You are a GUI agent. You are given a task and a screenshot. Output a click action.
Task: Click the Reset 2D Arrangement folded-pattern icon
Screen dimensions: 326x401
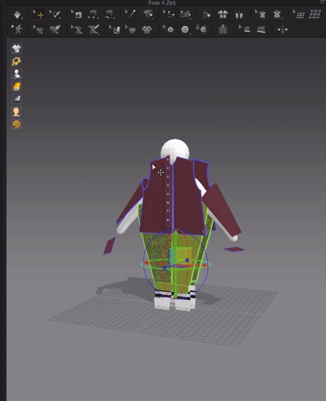point(206,15)
